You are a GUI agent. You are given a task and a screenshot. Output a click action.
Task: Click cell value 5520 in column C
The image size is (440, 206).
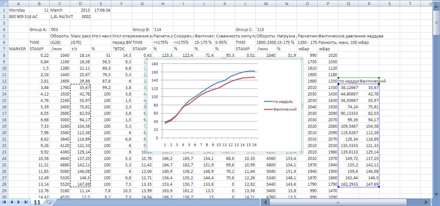(60, 184)
